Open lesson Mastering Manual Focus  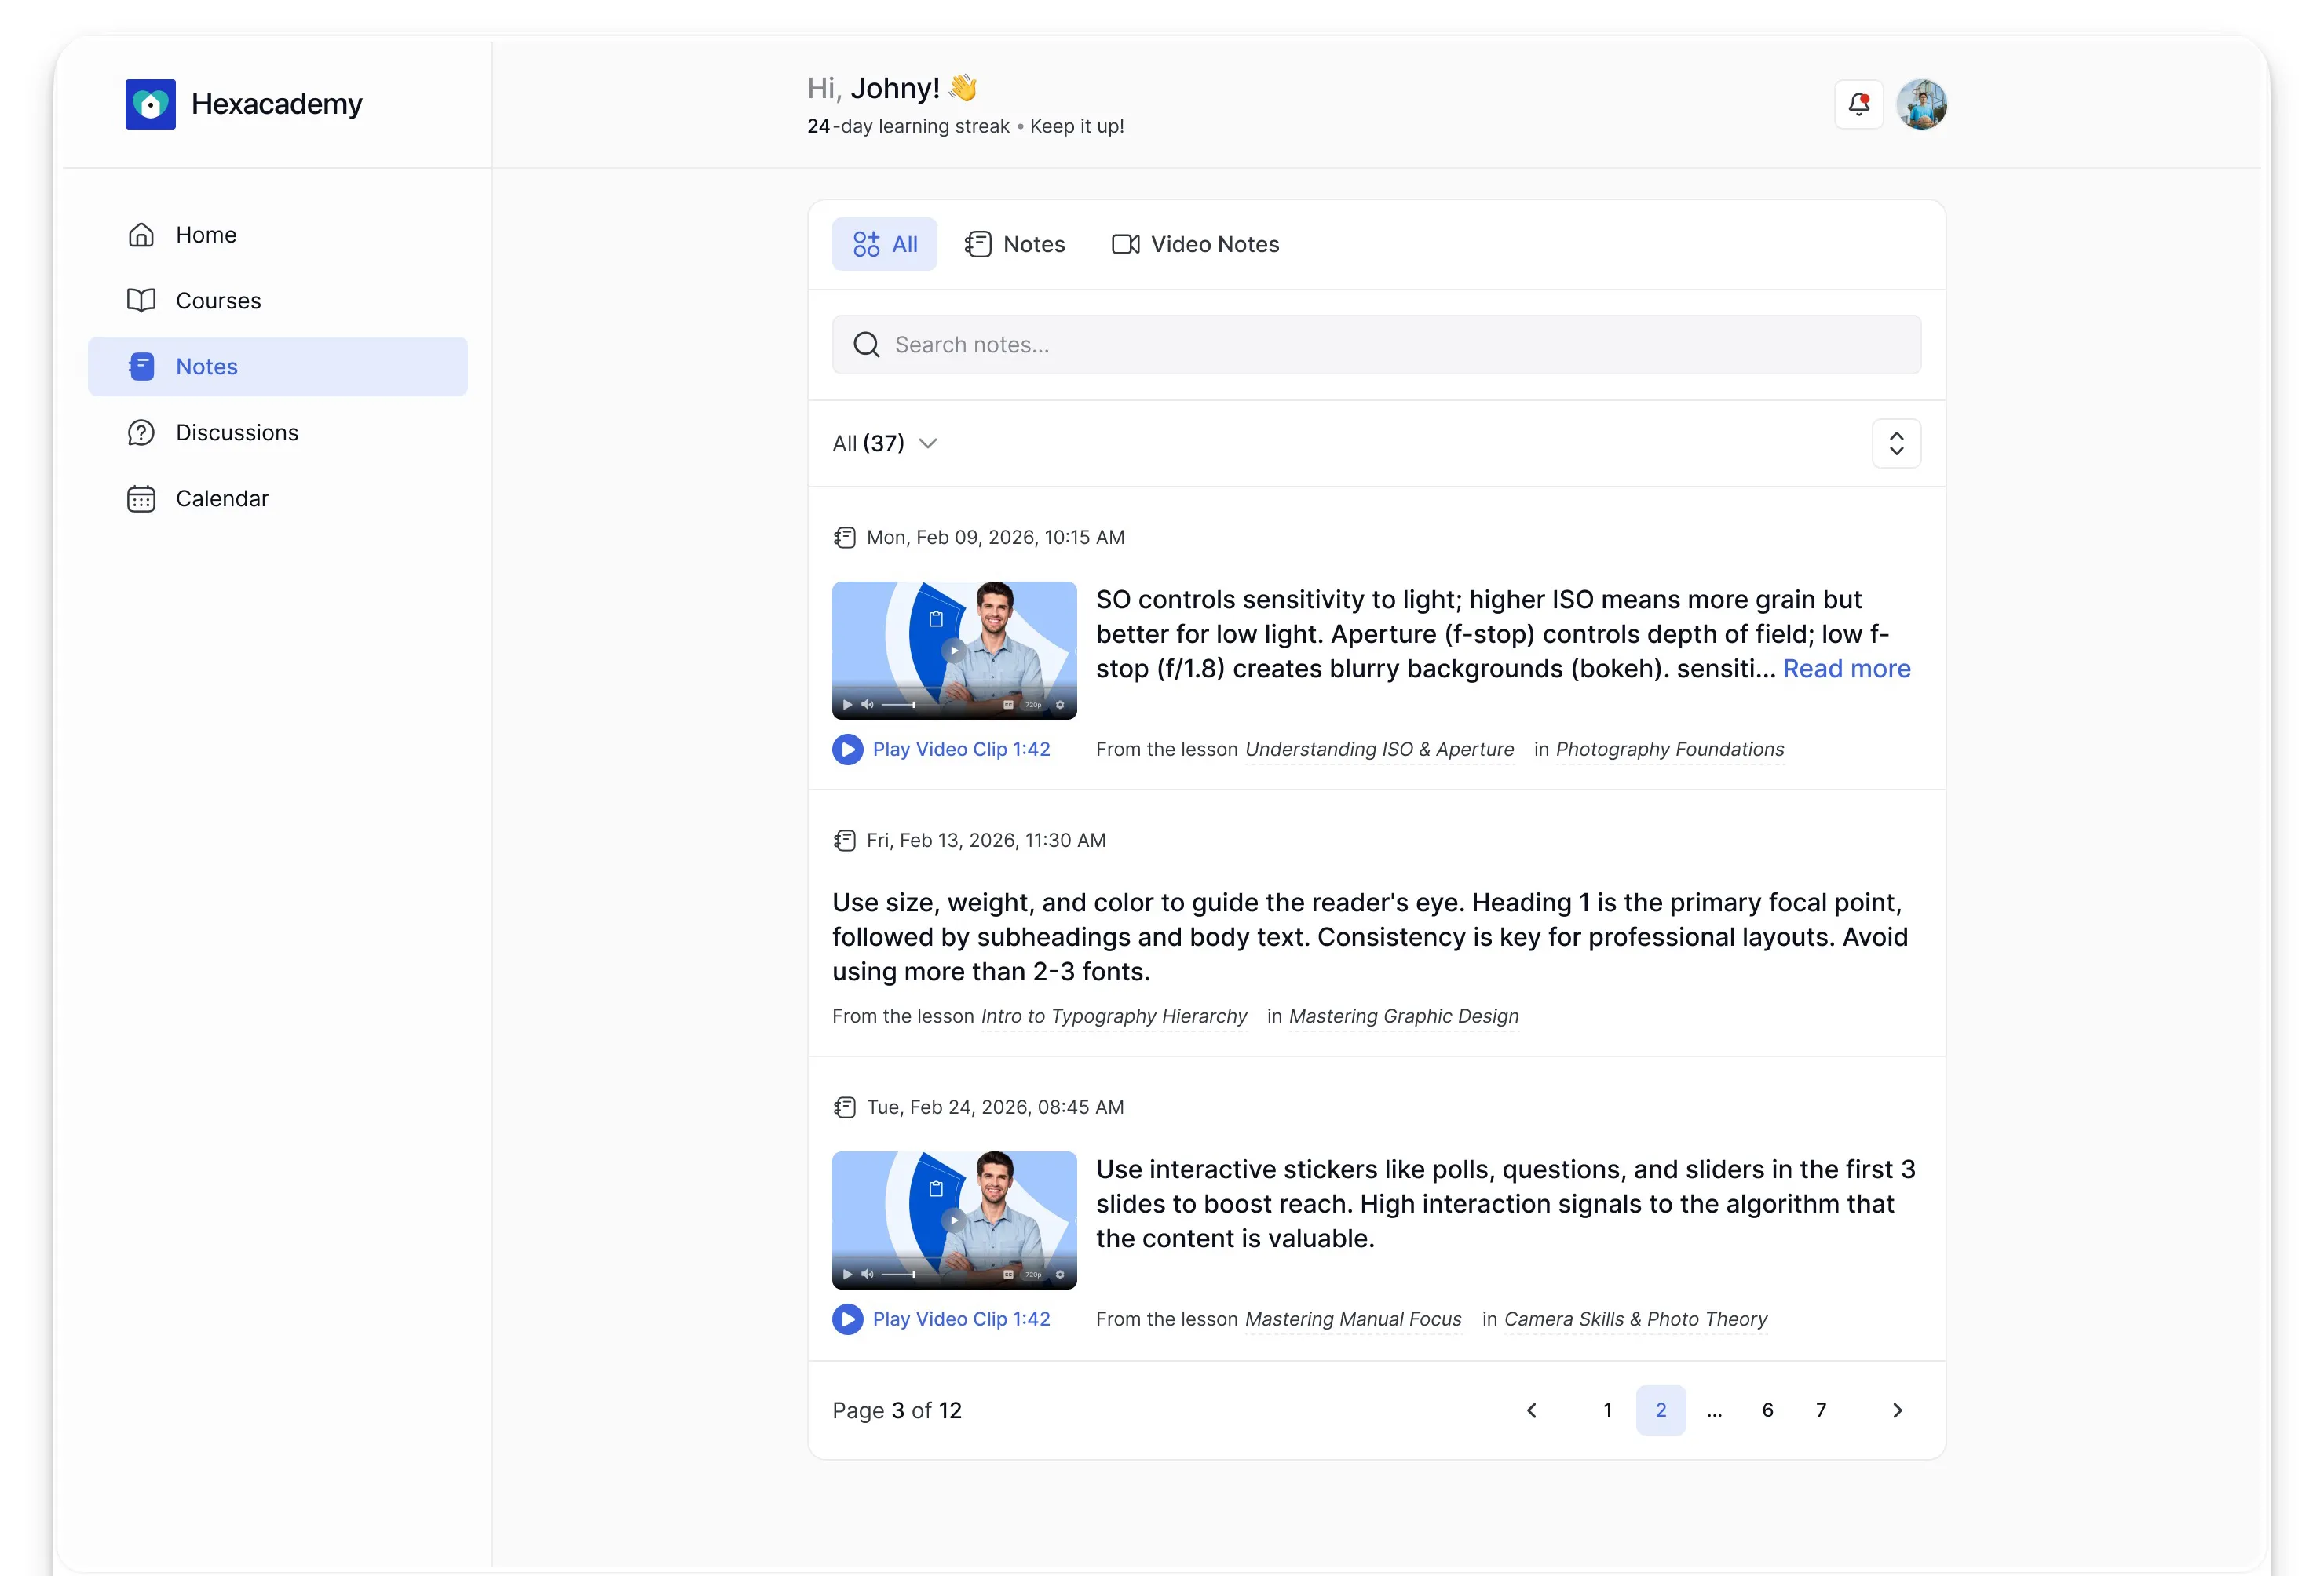point(1353,1319)
